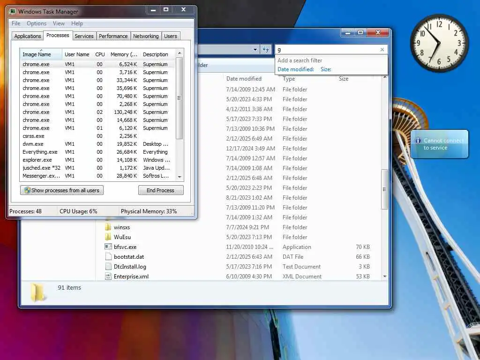
Task: Select the Everything.exe process row
Action: pyautogui.click(x=98, y=152)
